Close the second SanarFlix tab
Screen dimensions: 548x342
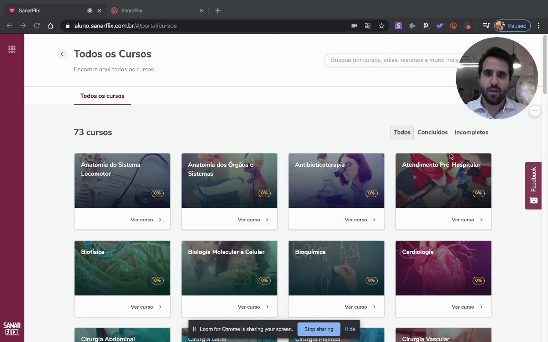click(201, 10)
